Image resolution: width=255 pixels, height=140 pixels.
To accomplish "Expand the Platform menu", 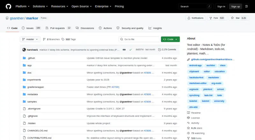I will [x=22, y=6].
